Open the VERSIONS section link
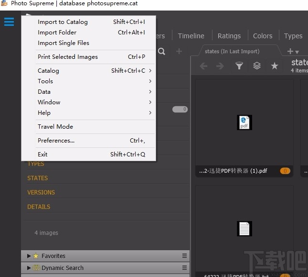The width and height of the screenshot is (308, 277). tap(41, 192)
